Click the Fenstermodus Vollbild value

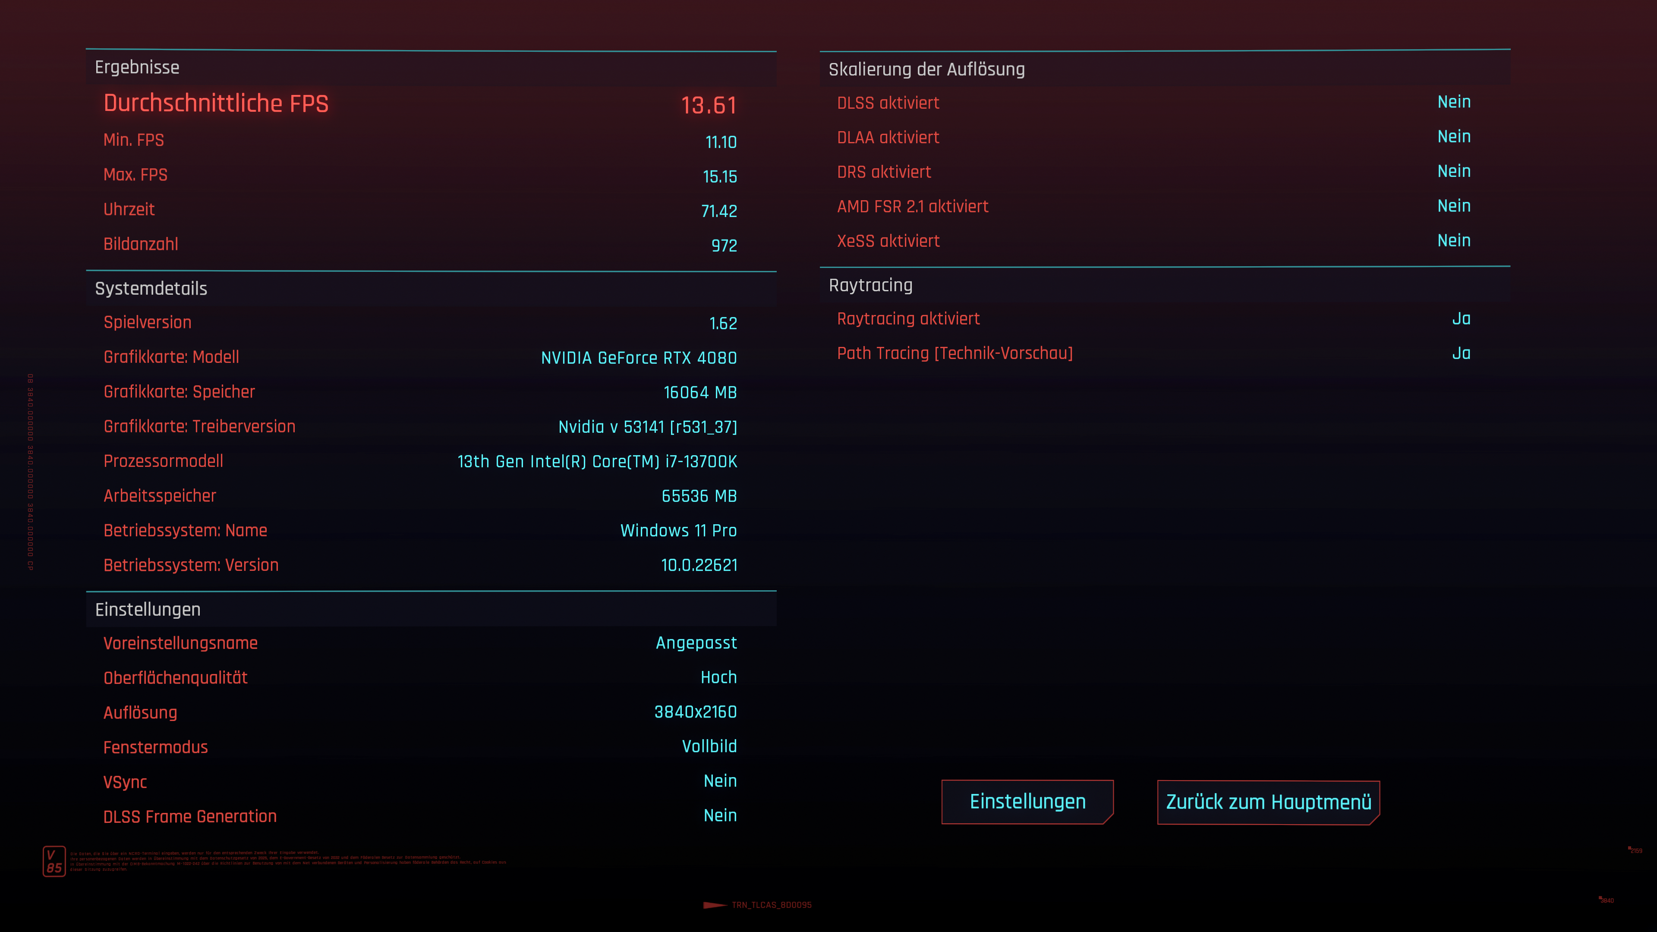(709, 747)
